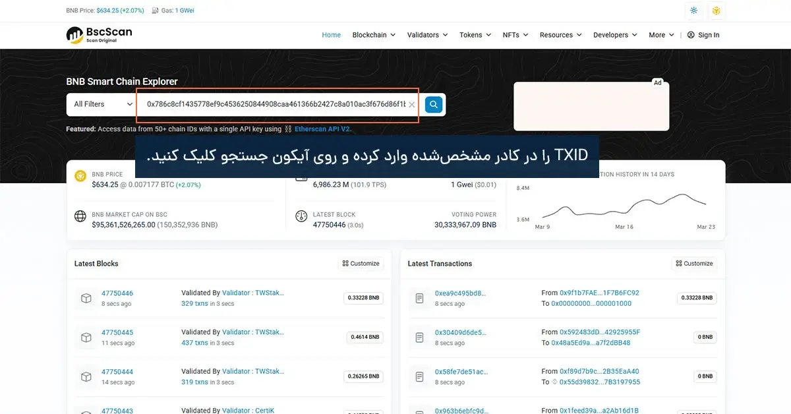This screenshot has height=414, width=791.
Task: Toggle the light/dark theme sun icon
Action: (x=693, y=11)
